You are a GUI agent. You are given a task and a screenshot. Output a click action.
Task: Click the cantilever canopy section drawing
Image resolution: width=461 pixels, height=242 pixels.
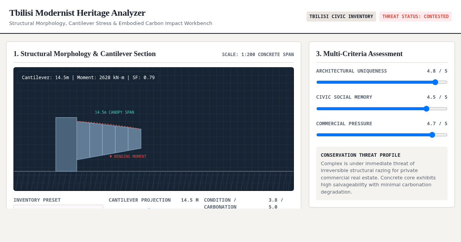[x=109, y=140]
